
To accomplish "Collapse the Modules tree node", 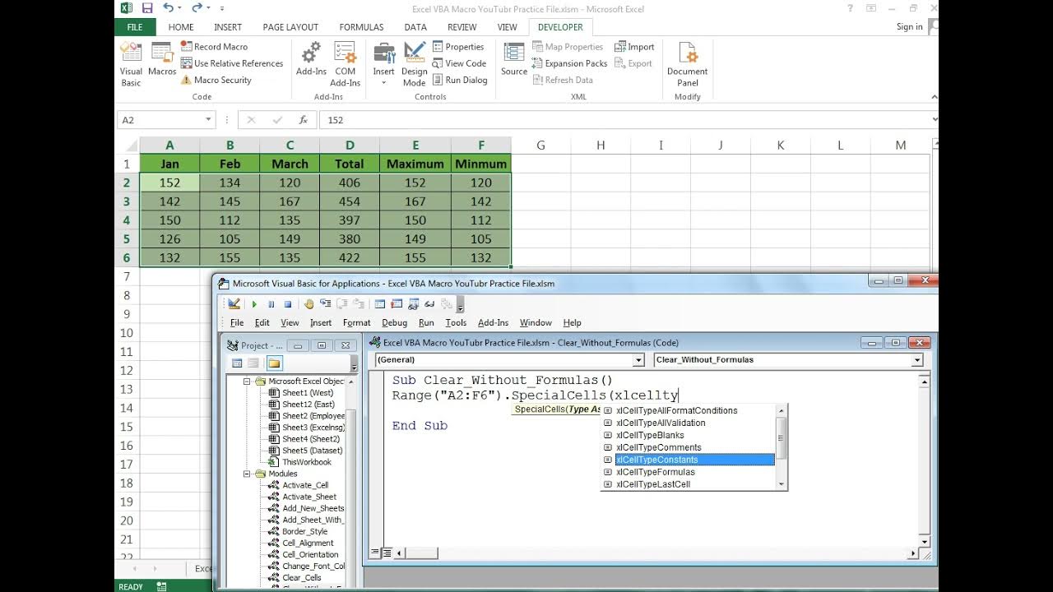I will [x=247, y=474].
